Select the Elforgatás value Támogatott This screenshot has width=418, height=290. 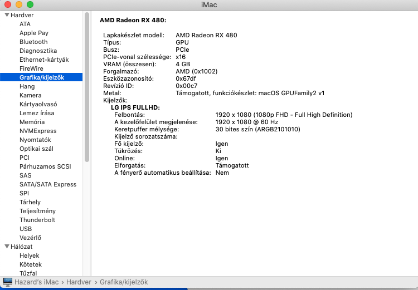232,165
